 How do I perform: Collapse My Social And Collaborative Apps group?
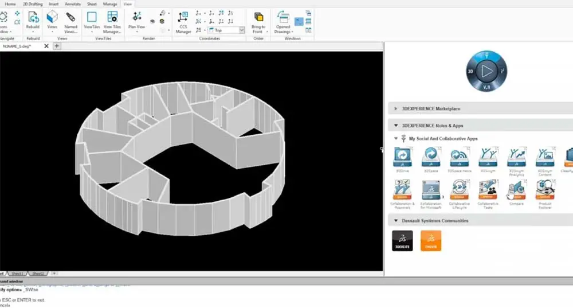click(x=396, y=139)
